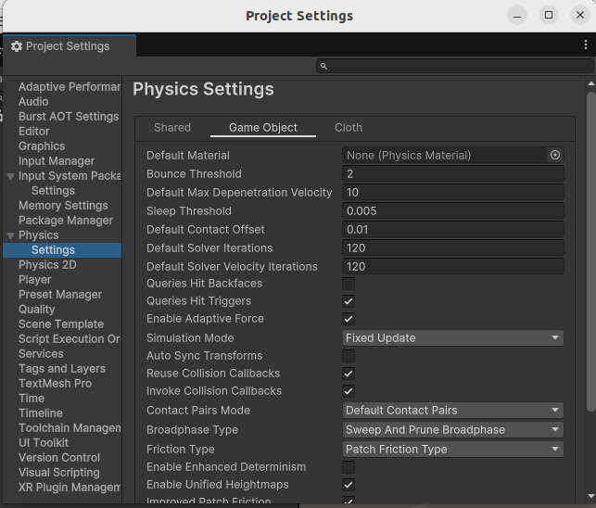This screenshot has width=596, height=508.
Task: Toggle Enable Enhanced Determinism checkbox
Action: [x=349, y=467]
